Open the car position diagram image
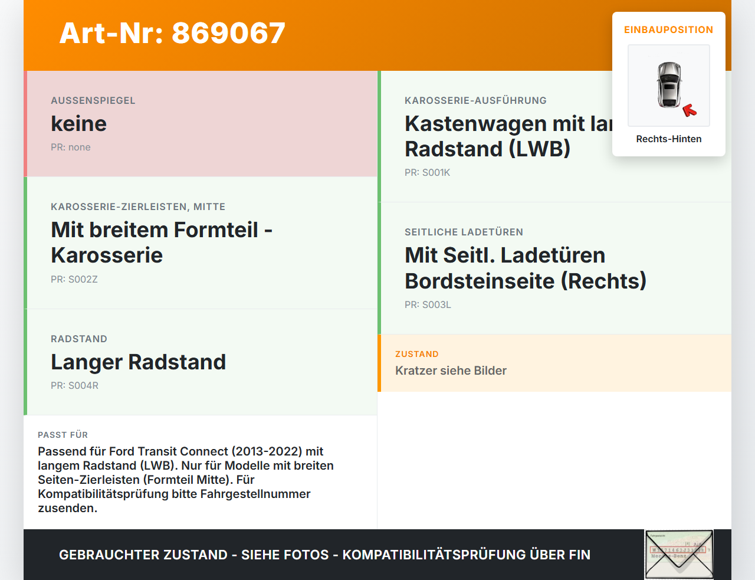 (x=669, y=86)
